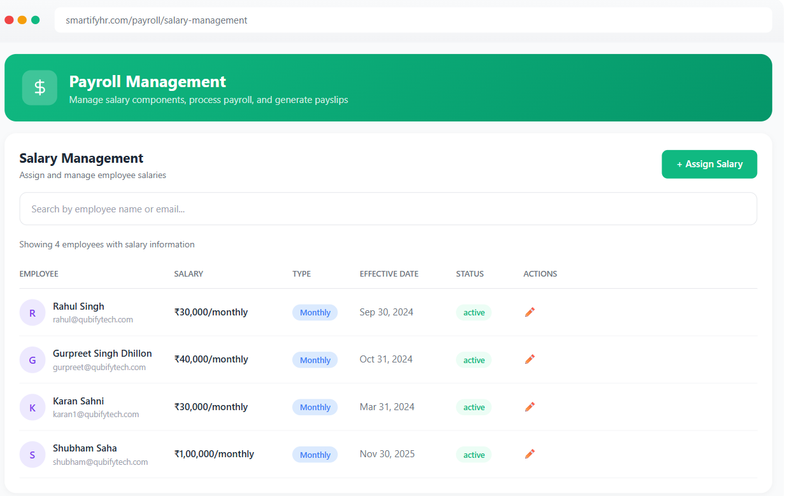The width and height of the screenshot is (787, 496).
Task: Open Gurpreet Singh Dhillon's name link
Action: pyautogui.click(x=103, y=354)
